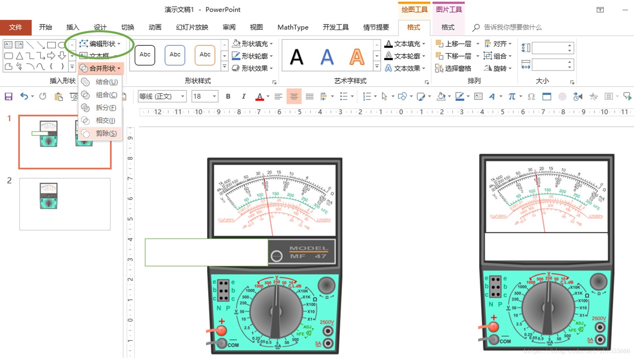Image resolution: width=634 pixels, height=358 pixels.
Task: Apply the orange A WordArt style
Action: pos(357,57)
